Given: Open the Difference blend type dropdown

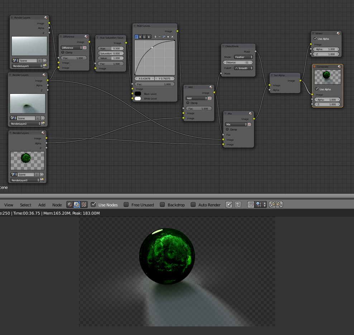Looking at the screenshot, I should [71, 48].
